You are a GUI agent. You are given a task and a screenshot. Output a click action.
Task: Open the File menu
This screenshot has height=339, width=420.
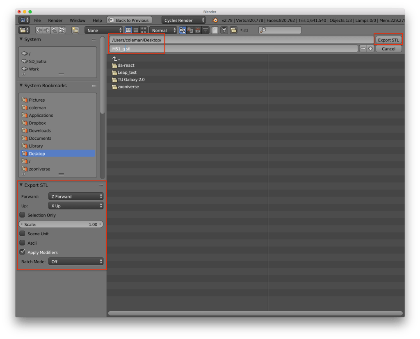(x=37, y=20)
